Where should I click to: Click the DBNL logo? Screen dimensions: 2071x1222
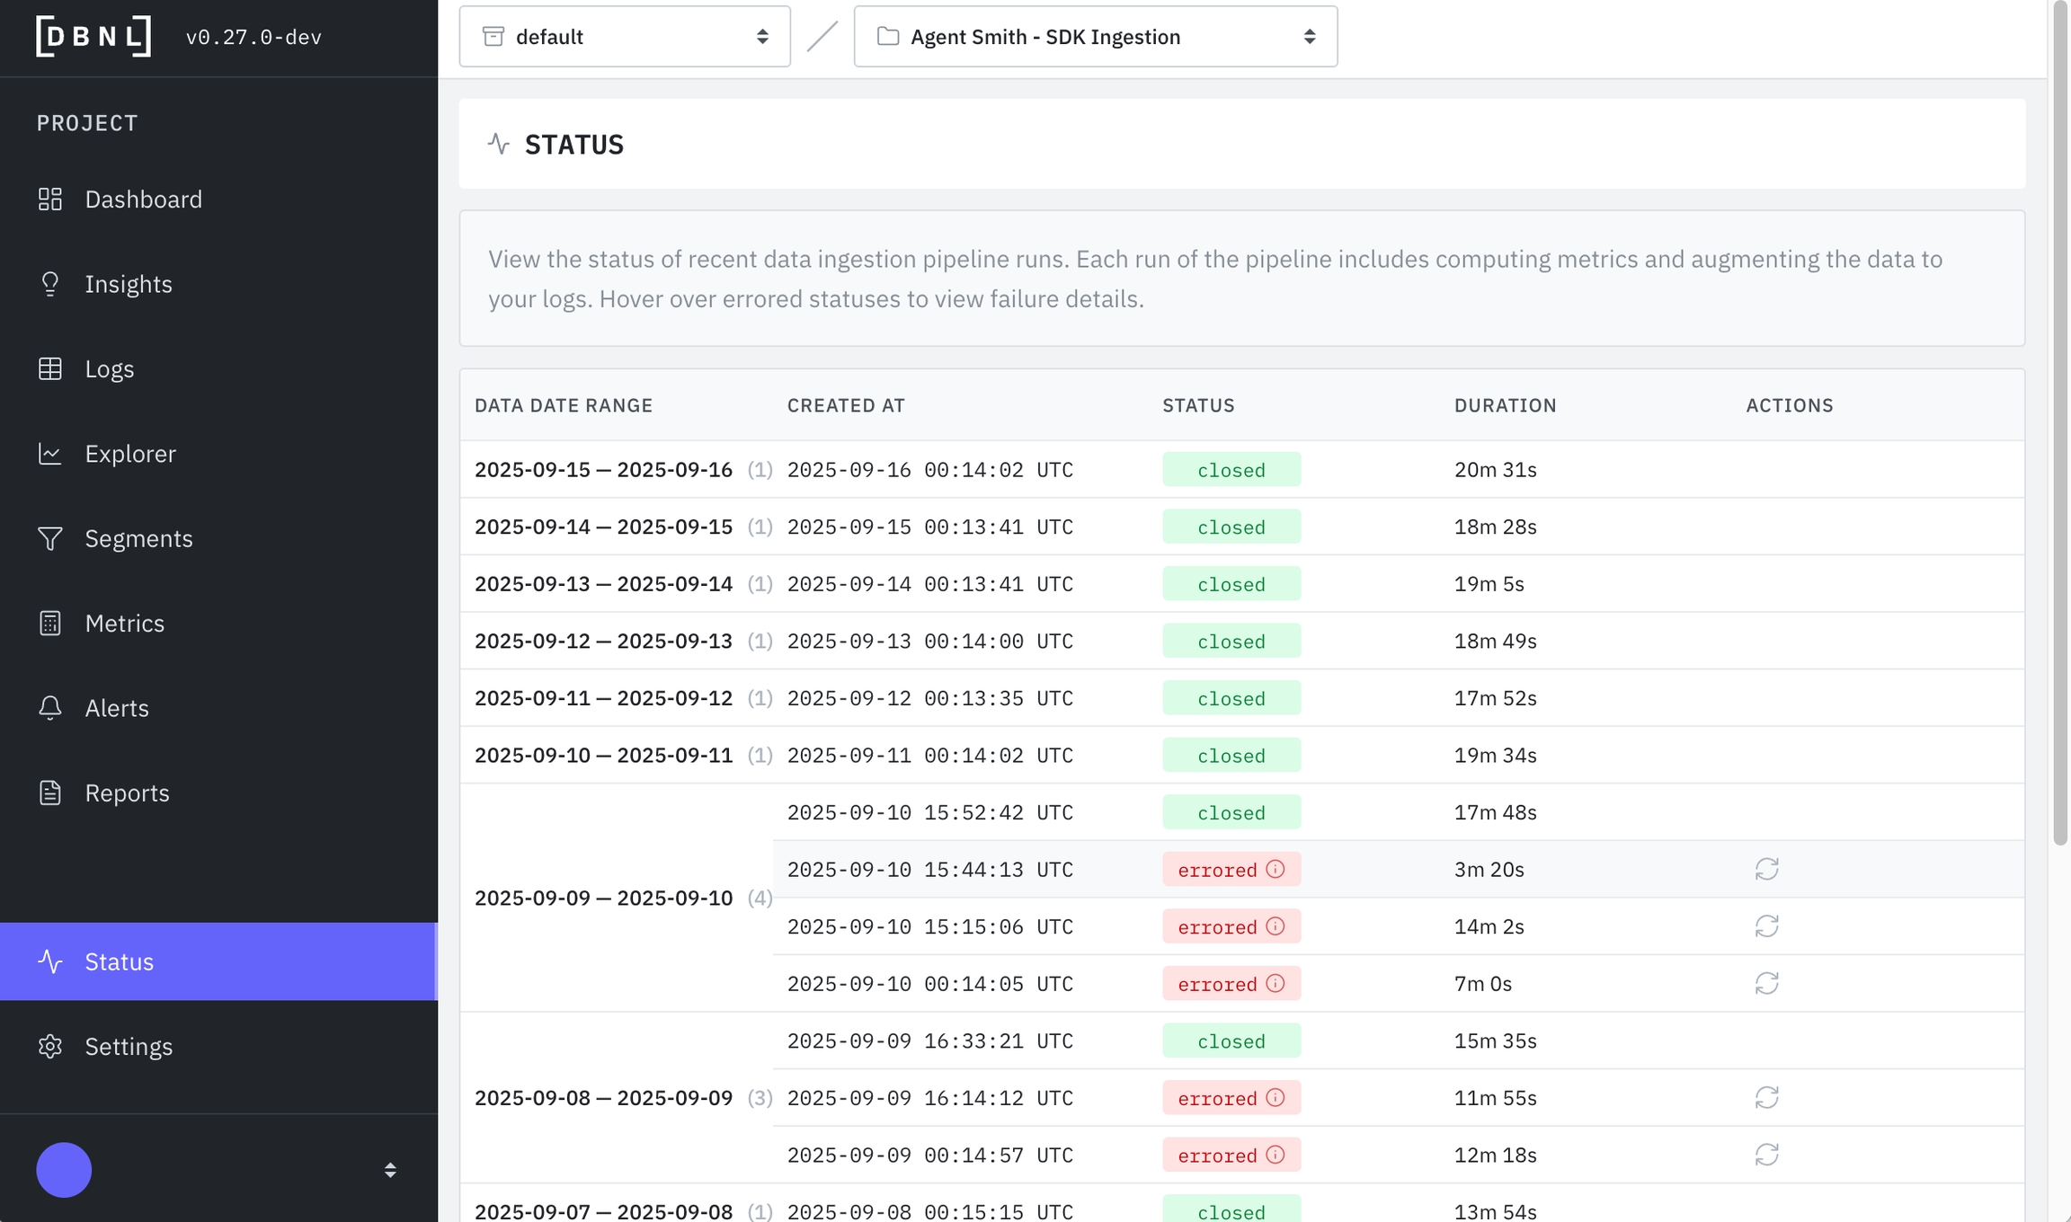coord(93,36)
